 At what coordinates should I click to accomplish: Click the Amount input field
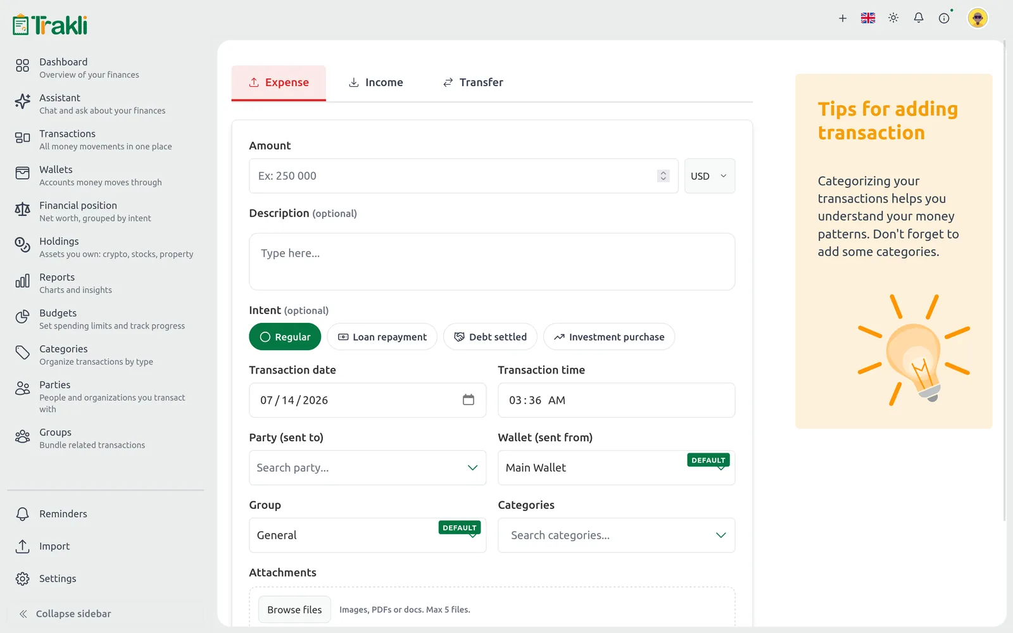(x=463, y=176)
